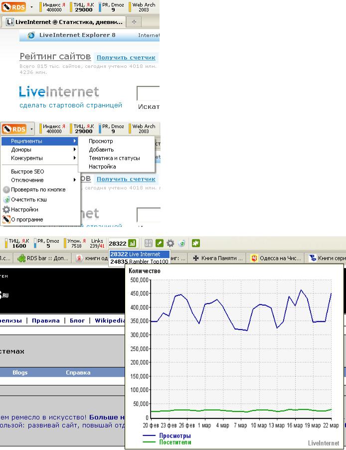Open the Рейтинг сайтов heading link
This screenshot has width=346, height=450.
point(55,56)
